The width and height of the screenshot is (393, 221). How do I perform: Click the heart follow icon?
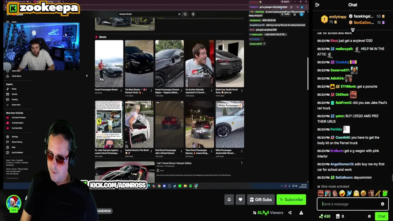click(x=240, y=200)
